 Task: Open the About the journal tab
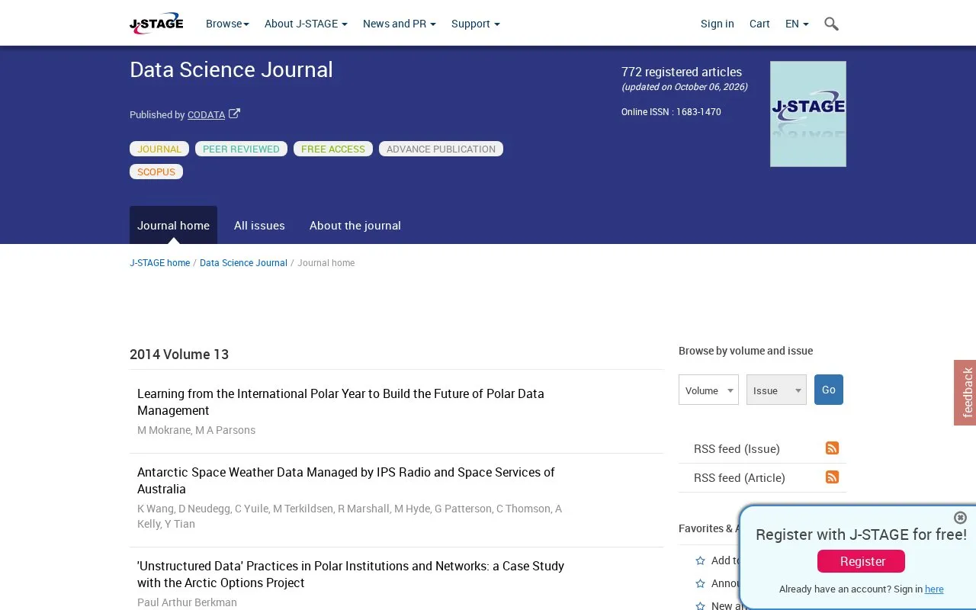click(355, 225)
